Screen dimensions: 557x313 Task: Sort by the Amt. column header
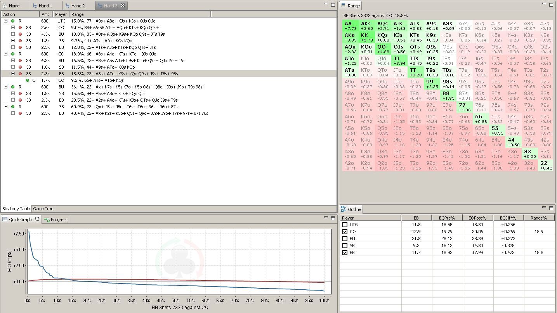pos(46,14)
